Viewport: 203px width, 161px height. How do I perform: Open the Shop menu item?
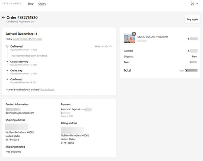point(31,4)
